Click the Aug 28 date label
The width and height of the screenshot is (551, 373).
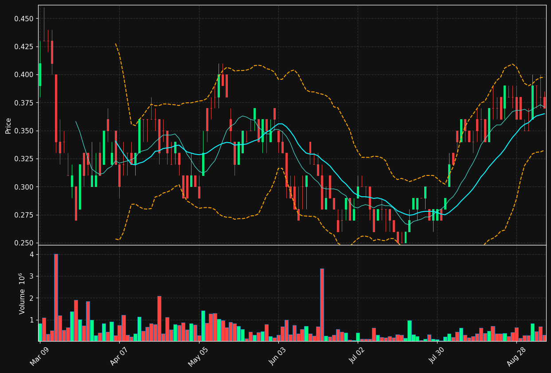tap(516, 356)
